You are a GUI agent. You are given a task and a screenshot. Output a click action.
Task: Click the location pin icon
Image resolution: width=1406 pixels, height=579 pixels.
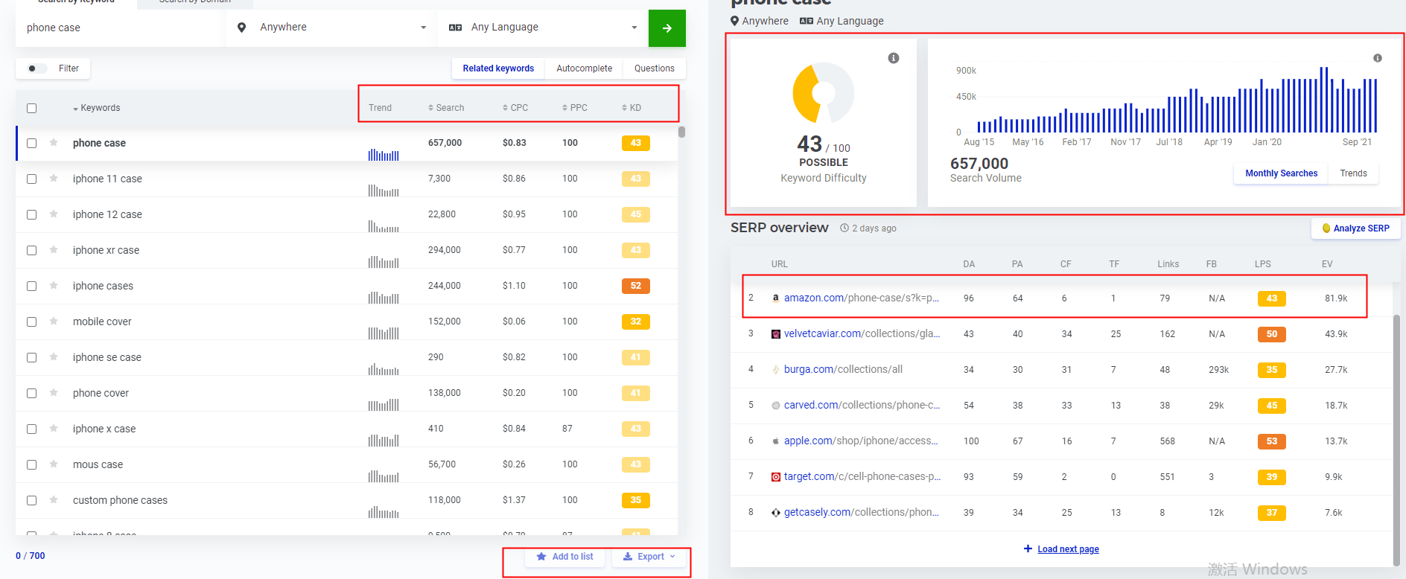click(241, 28)
